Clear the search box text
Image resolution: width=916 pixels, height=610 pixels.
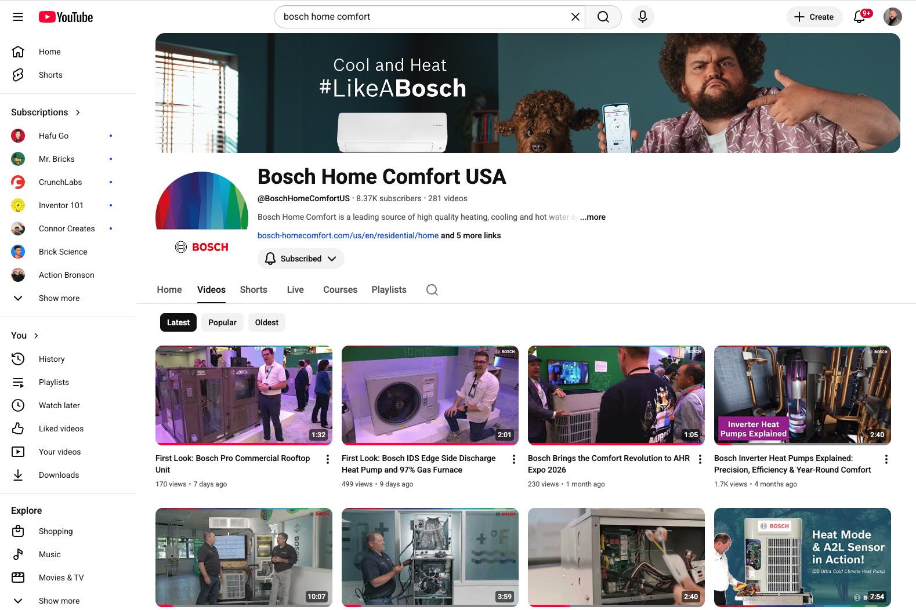tap(575, 17)
